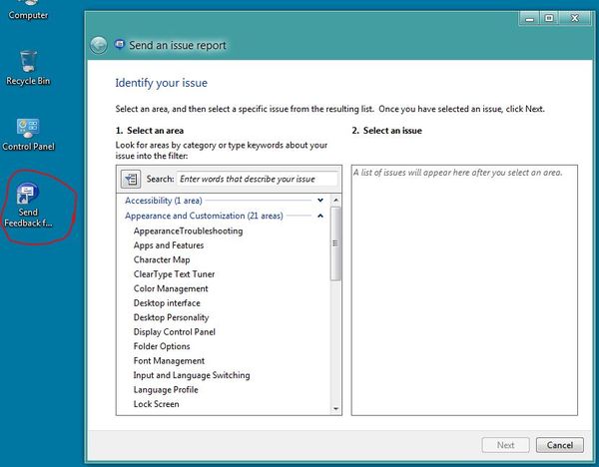Click the Next button
Screen dimensions: 599x467
point(506,445)
